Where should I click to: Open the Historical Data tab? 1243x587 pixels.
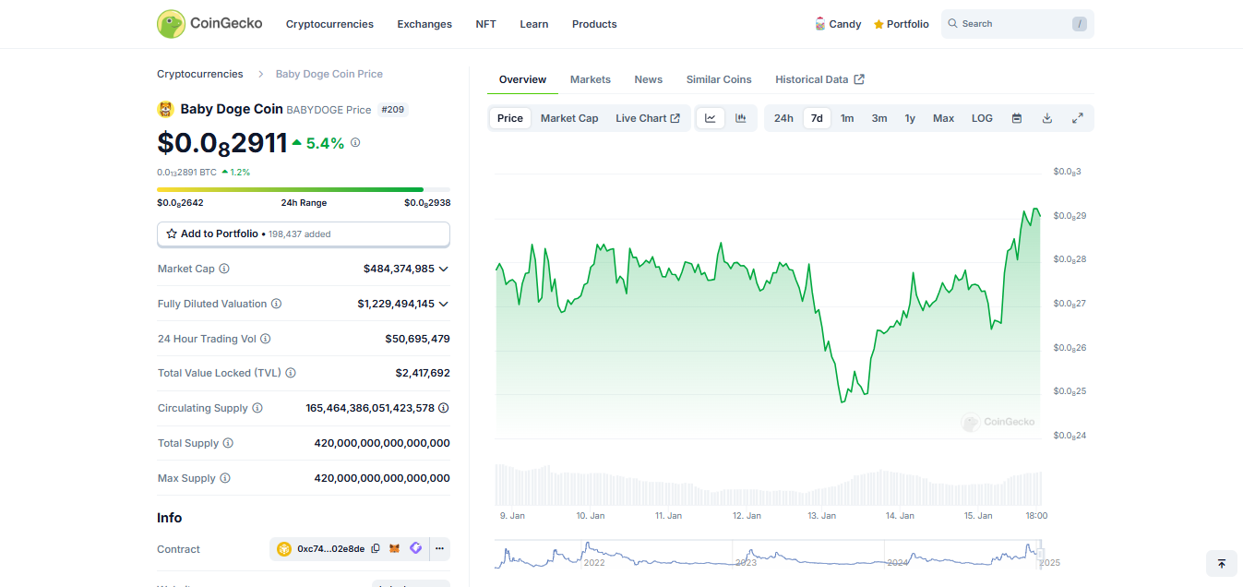(x=819, y=79)
